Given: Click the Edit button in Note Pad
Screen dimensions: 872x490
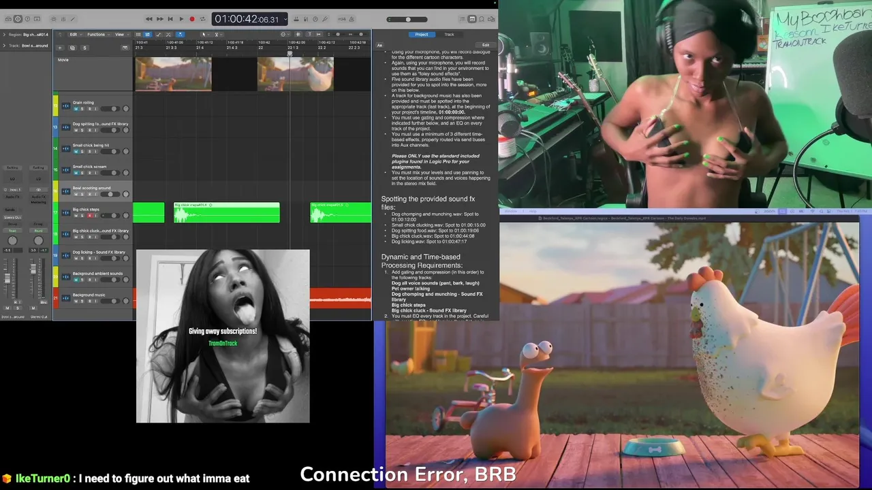Looking at the screenshot, I should click(486, 45).
